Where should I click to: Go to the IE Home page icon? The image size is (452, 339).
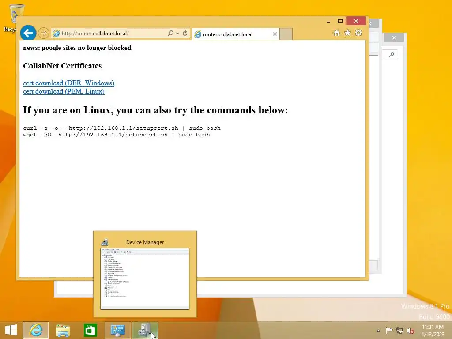point(337,33)
